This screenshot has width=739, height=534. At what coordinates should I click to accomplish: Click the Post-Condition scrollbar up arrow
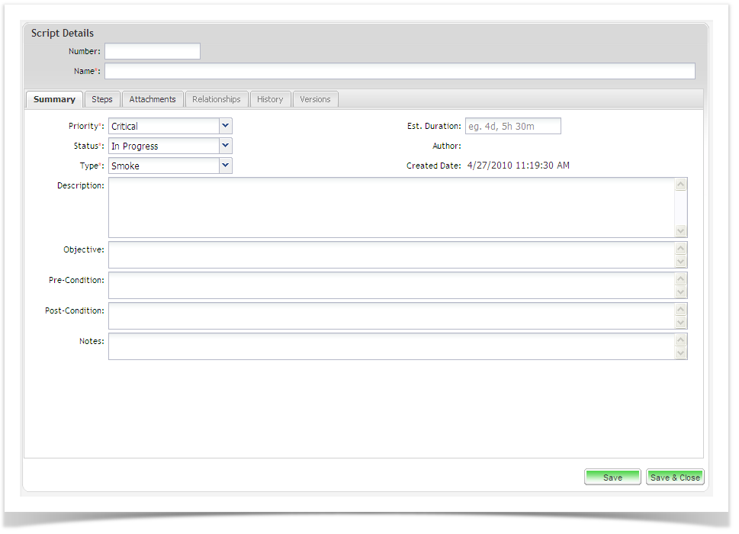click(x=681, y=309)
